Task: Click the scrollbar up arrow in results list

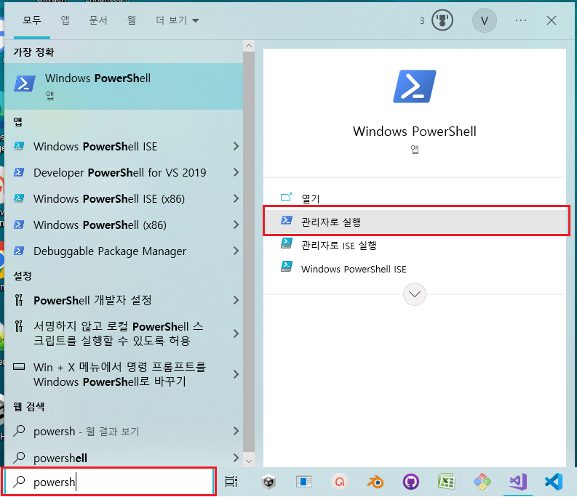Action: 249,46
